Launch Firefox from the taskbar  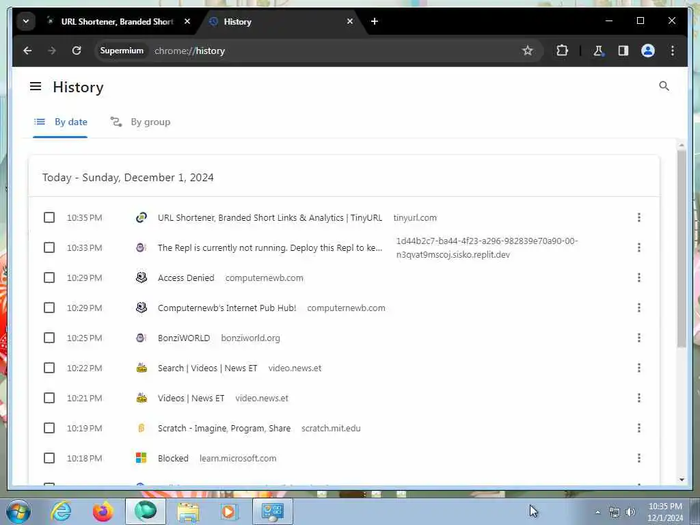(x=103, y=511)
